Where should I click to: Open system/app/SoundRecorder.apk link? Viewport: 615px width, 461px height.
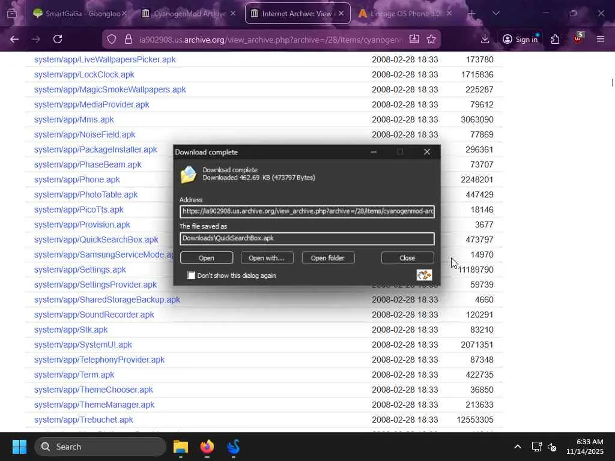[94, 315]
